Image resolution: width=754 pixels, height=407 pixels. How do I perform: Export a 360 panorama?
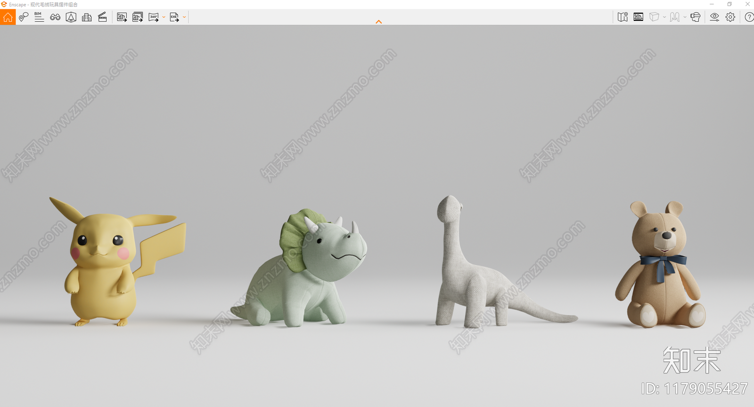pyautogui.click(x=154, y=17)
